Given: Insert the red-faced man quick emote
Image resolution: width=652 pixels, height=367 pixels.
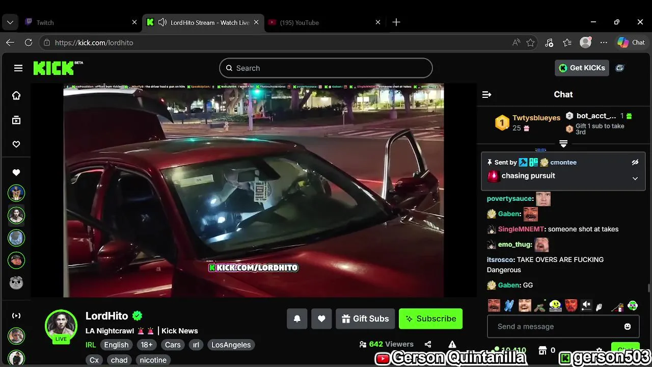Looking at the screenshot, I should [x=571, y=305].
